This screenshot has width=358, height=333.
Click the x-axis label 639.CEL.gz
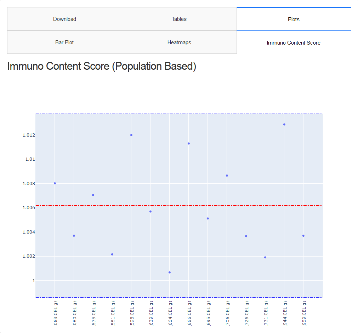(151, 313)
